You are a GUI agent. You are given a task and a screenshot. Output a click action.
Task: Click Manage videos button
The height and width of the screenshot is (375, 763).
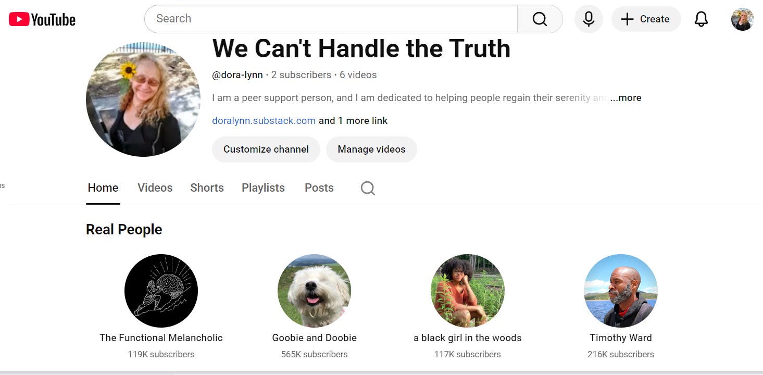click(371, 149)
